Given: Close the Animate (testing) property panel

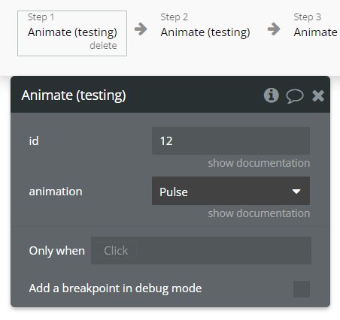Looking at the screenshot, I should pyautogui.click(x=318, y=95).
